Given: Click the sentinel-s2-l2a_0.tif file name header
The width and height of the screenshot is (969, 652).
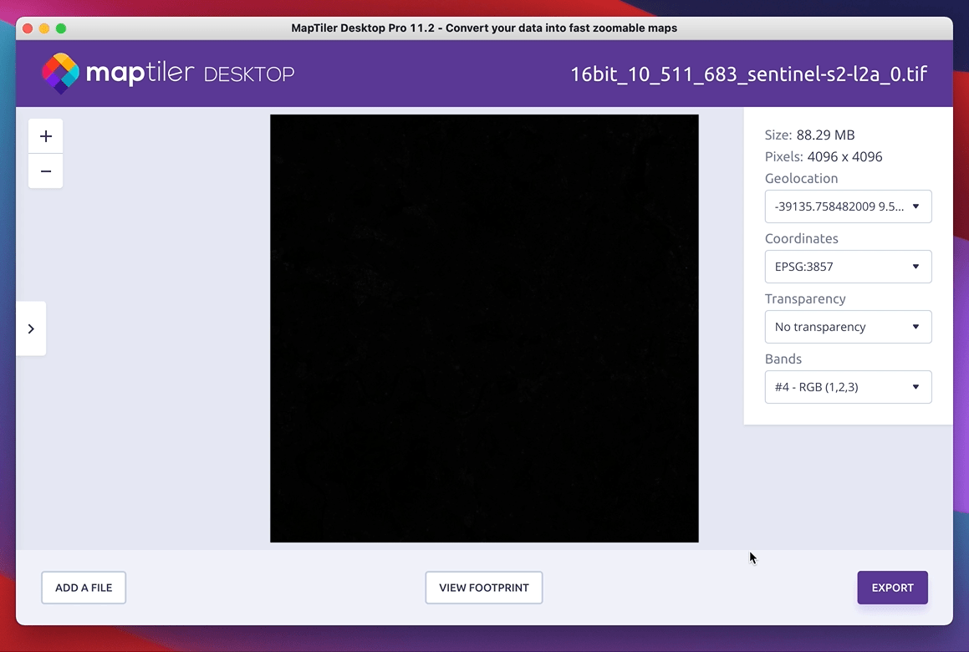Looking at the screenshot, I should tap(748, 74).
